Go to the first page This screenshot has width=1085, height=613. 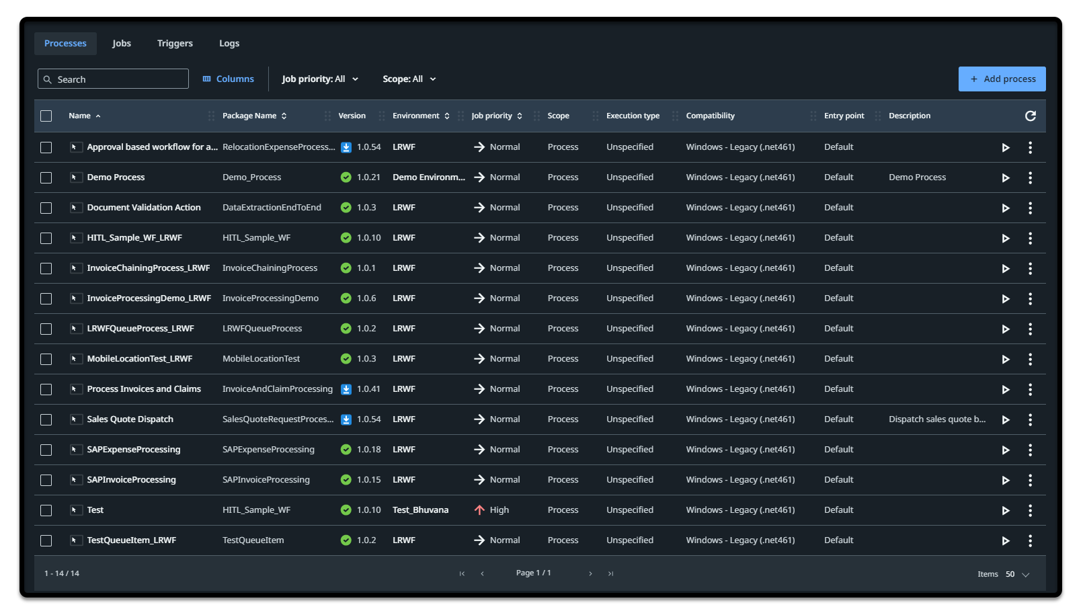(x=462, y=574)
